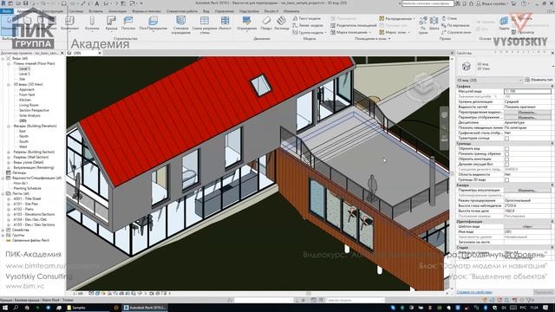Collapse the Листы (all) tree node
Image resolution: width=555 pixels, height=312 pixels.
pos(3,193)
